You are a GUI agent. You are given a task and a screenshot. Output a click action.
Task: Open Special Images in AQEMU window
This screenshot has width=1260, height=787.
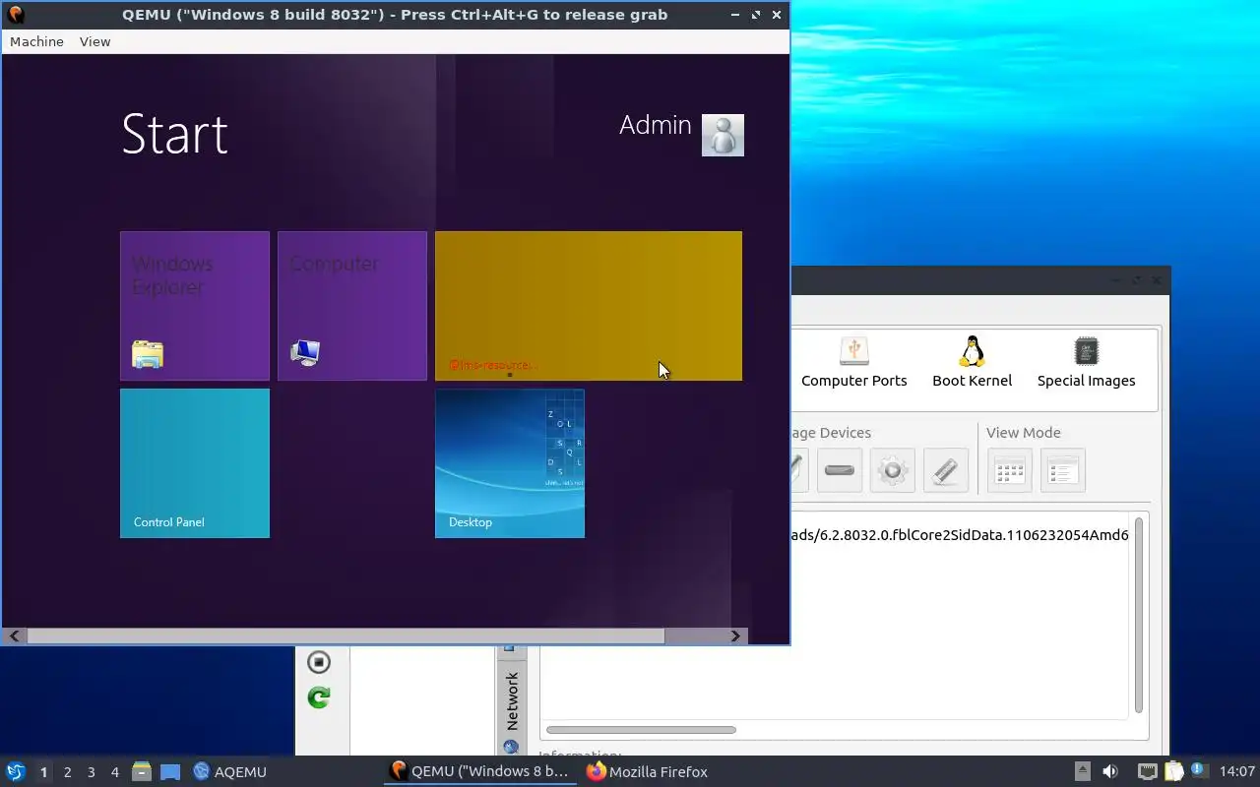click(1086, 363)
